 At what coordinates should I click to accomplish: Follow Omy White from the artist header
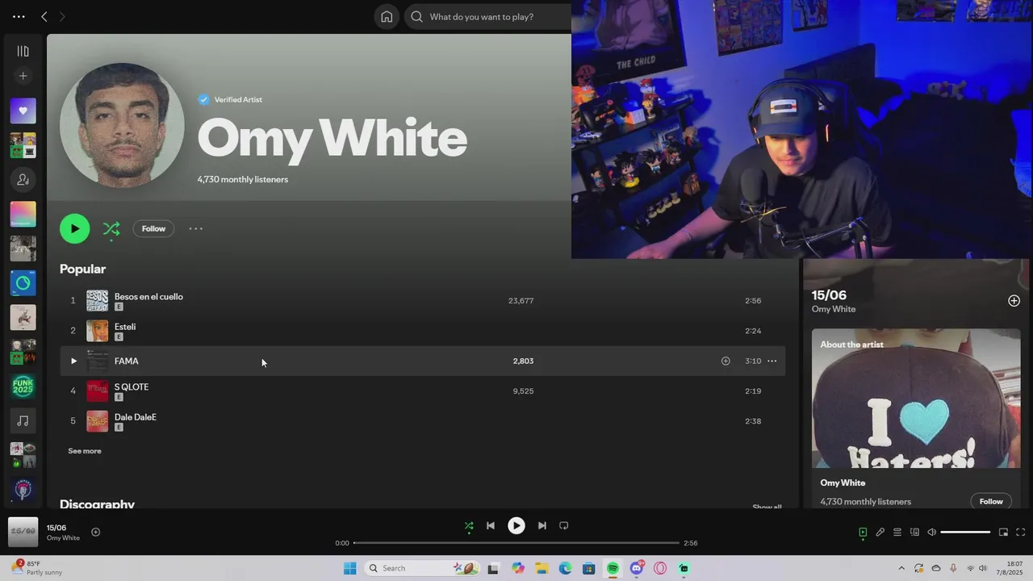click(153, 228)
